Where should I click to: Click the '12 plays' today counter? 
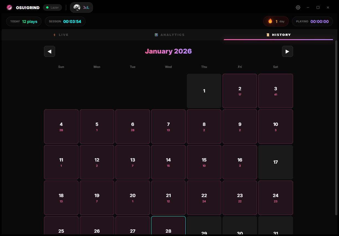[24, 21]
